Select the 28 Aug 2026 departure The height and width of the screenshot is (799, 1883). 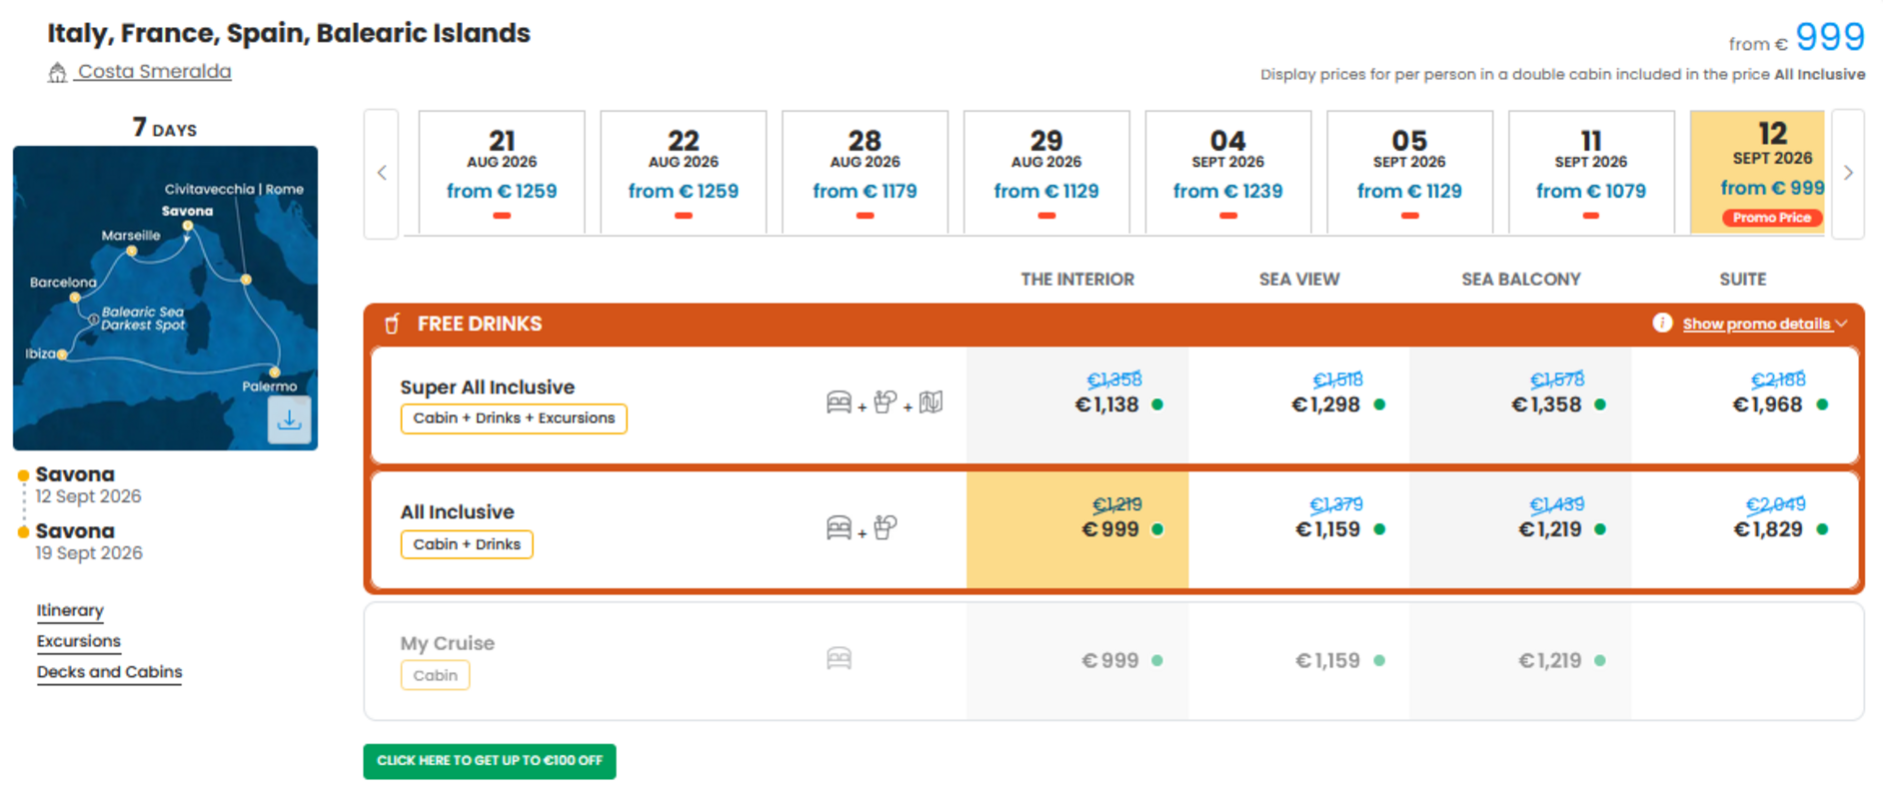click(865, 173)
